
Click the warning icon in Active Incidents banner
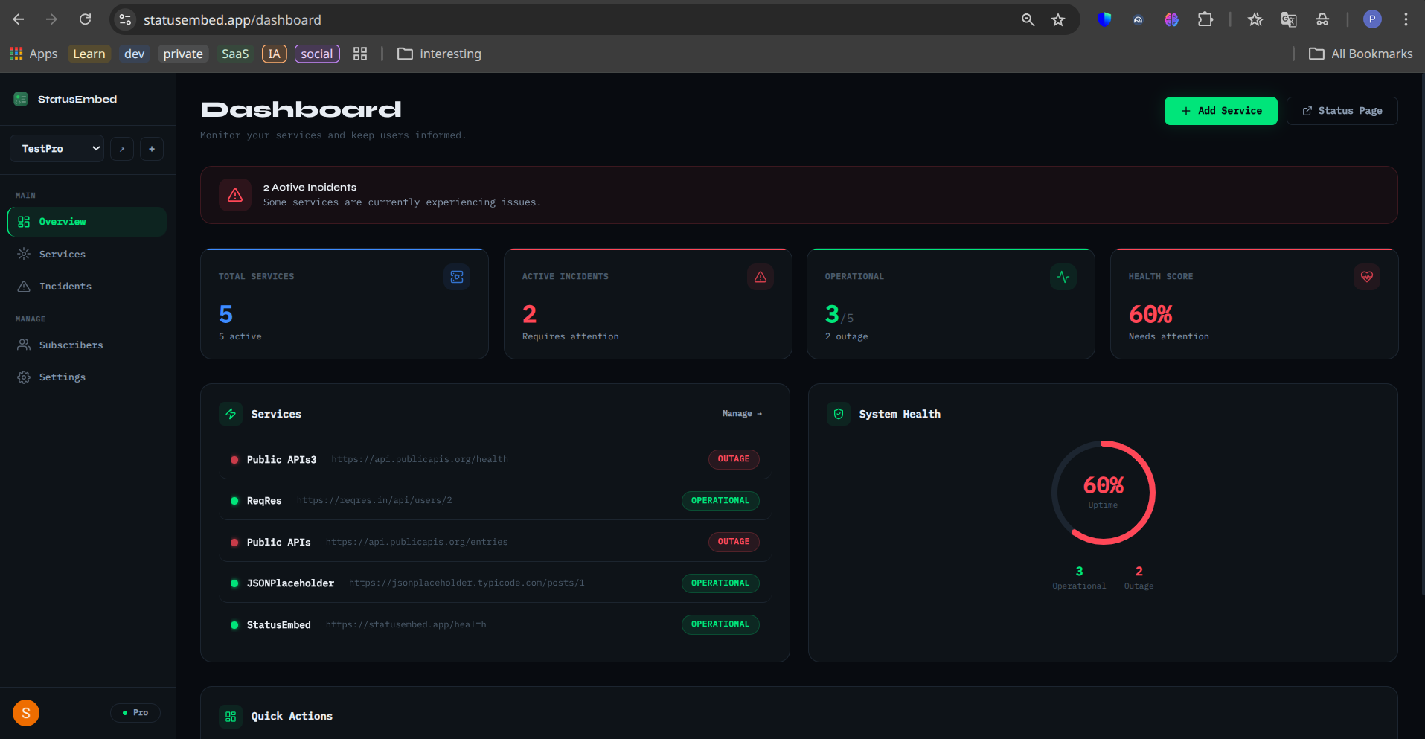click(235, 195)
